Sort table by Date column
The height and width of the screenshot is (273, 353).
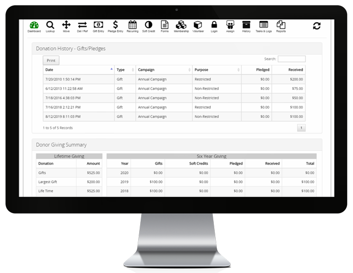tap(79, 70)
